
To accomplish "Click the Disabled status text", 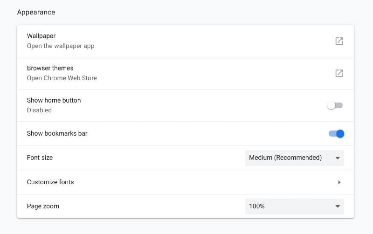I will tap(39, 110).
